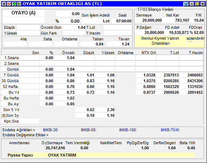Screen dimensions: 207x163
Task: Click the T.Hacim column header in table
Action: click(196, 53)
